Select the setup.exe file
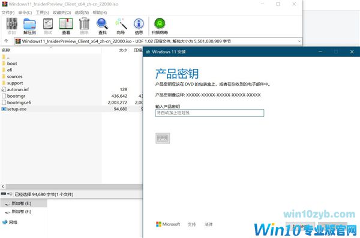The height and width of the screenshot is (238, 360). click(x=14, y=109)
